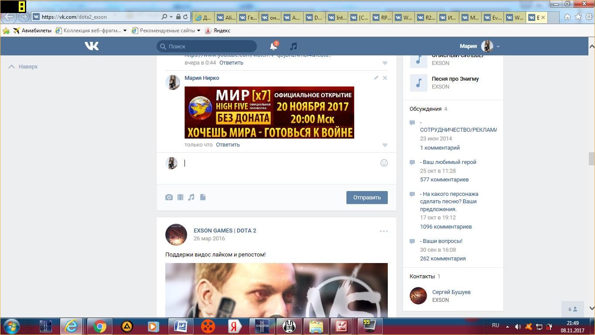Open the Авиабилеты bookmark
The image size is (595, 335).
click(x=32, y=31)
